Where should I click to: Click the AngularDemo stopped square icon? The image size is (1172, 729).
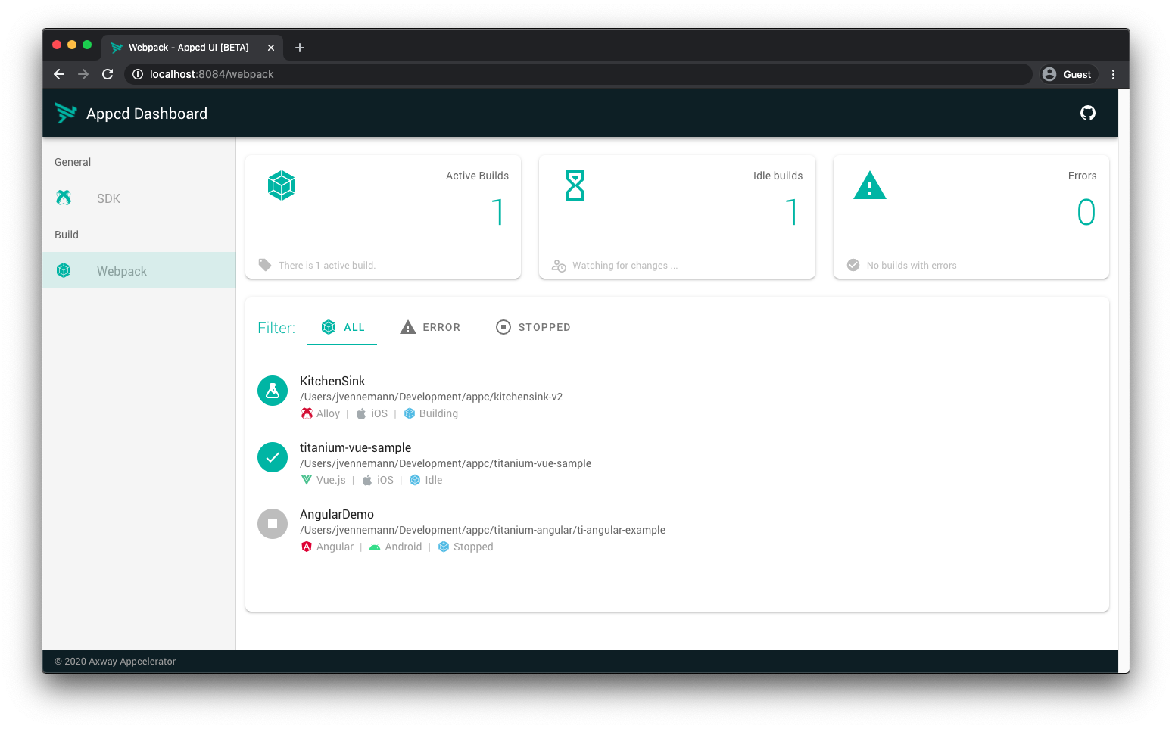[x=273, y=524]
